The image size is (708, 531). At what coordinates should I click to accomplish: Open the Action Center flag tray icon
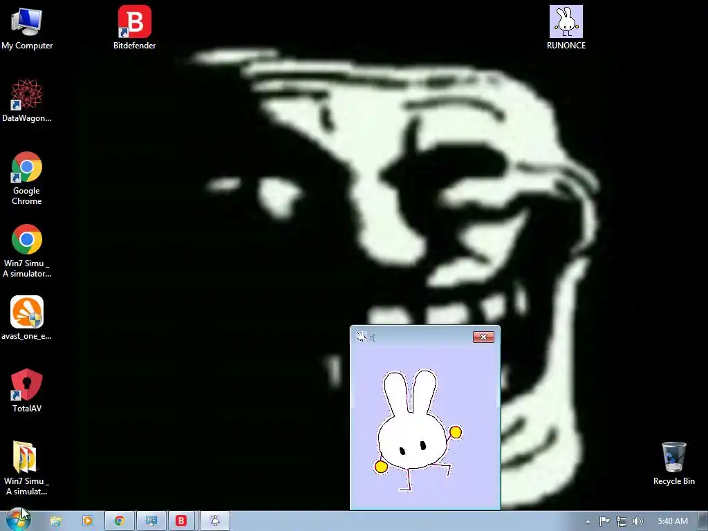click(x=604, y=521)
